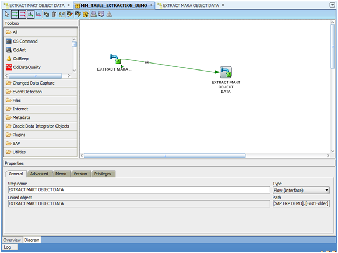
Task: Click the duplicate selection icon
Action: click(x=46, y=15)
